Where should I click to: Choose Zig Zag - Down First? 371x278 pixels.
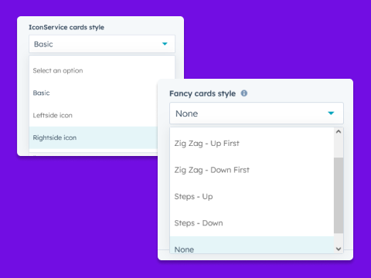click(x=252, y=170)
